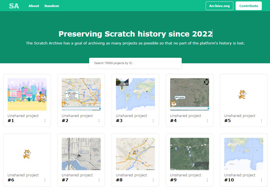Expand options menu for project #7
This screenshot has height=189, width=270.
pos(99,180)
